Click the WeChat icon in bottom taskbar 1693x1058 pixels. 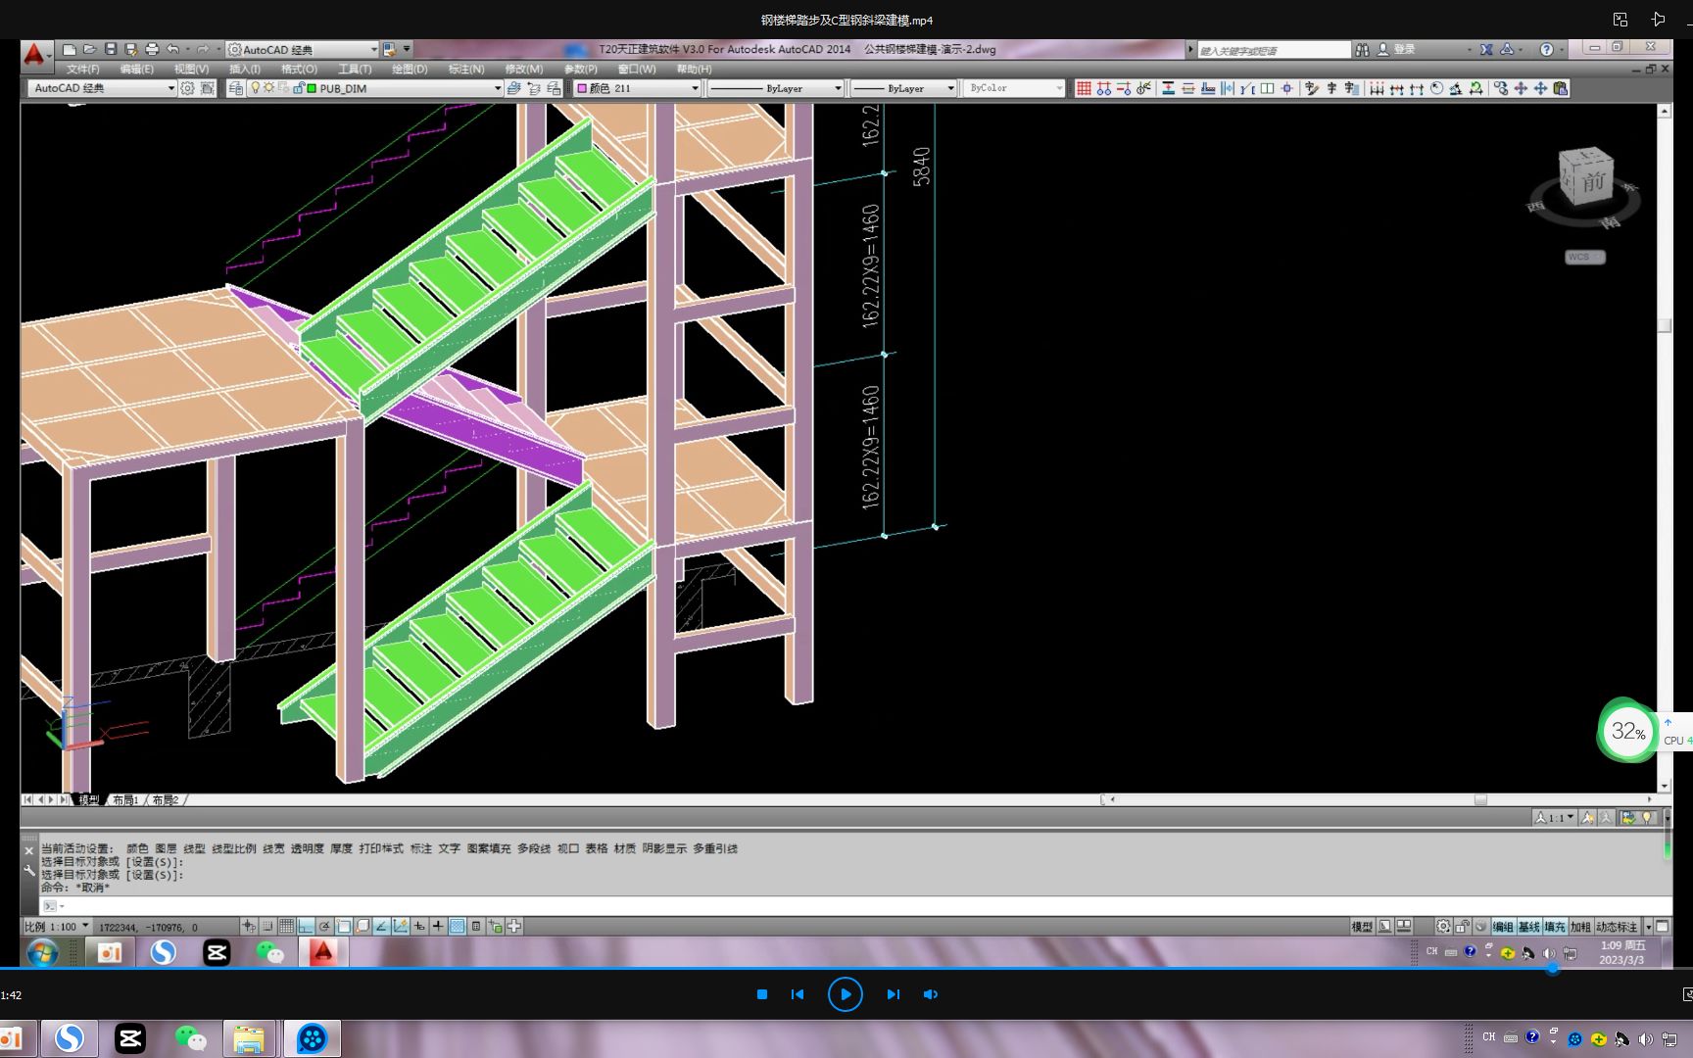tap(190, 1038)
